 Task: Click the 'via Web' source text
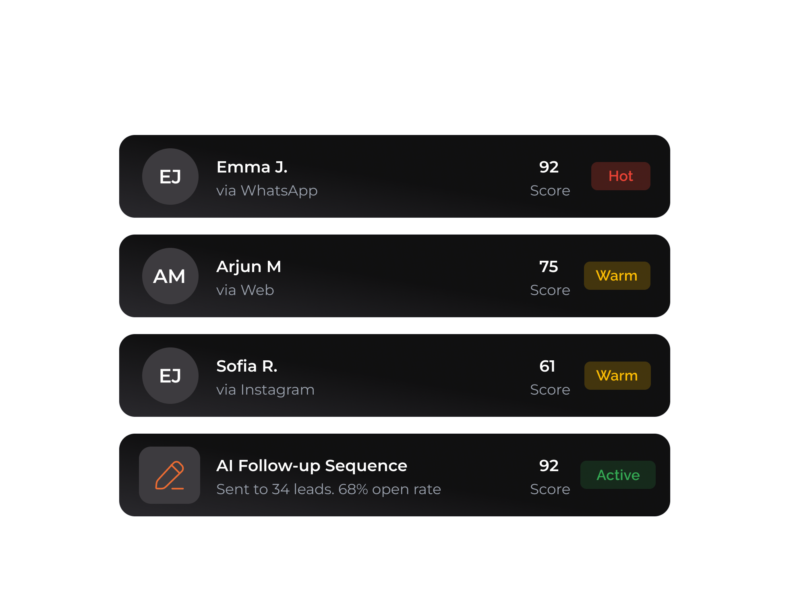(x=245, y=290)
